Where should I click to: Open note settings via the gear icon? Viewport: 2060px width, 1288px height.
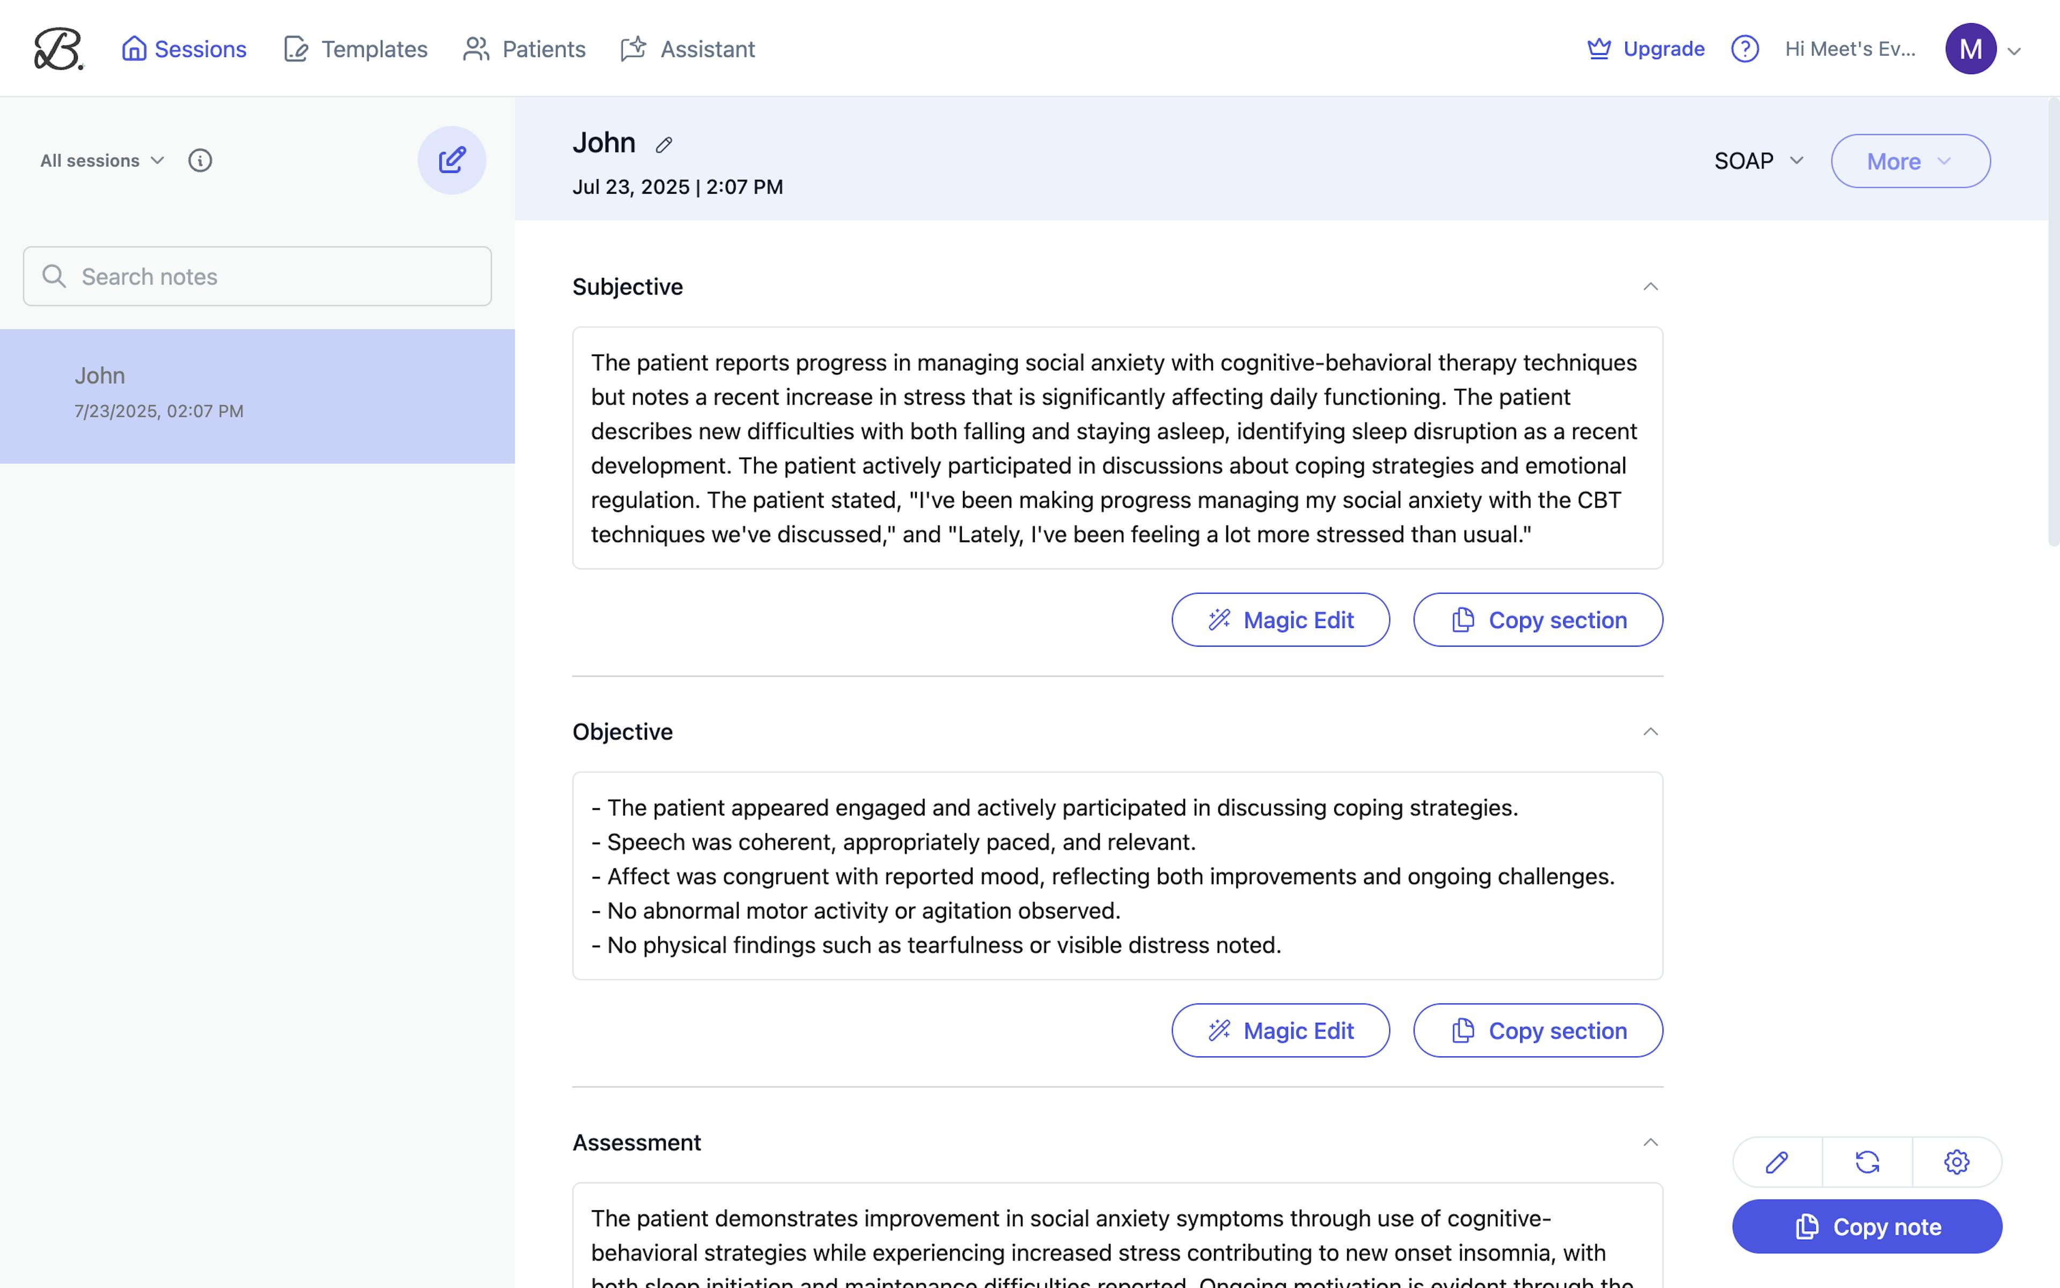[1956, 1161]
